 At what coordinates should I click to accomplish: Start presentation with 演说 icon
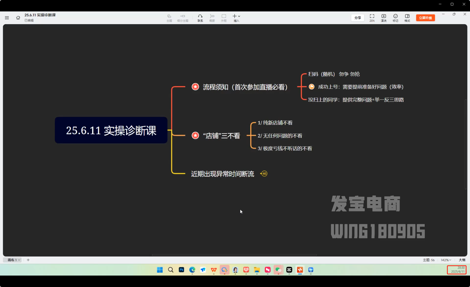click(384, 18)
